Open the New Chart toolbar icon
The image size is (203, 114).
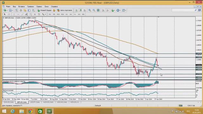tap(5, 10)
